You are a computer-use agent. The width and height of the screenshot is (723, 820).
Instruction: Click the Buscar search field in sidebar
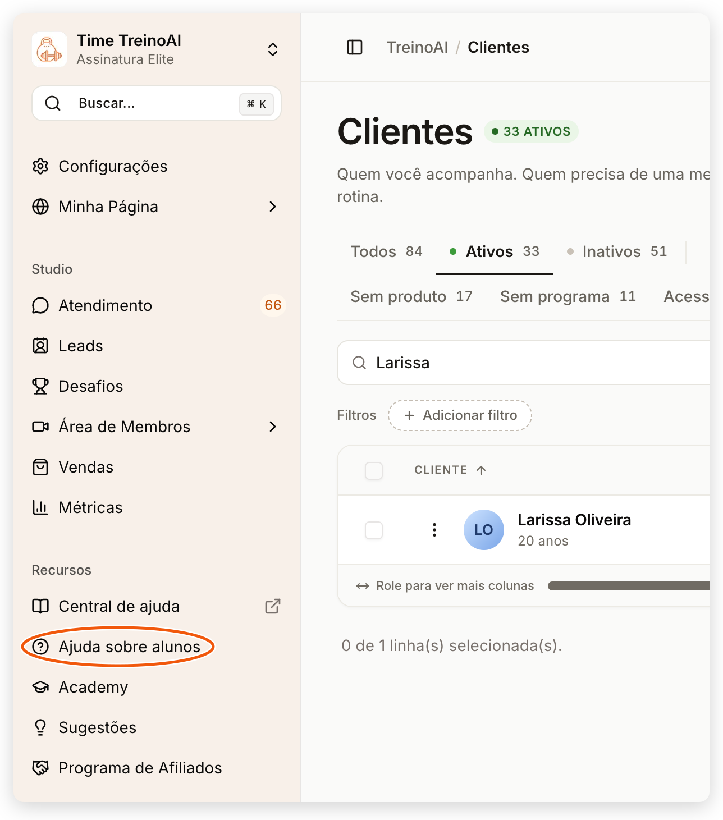pos(157,103)
